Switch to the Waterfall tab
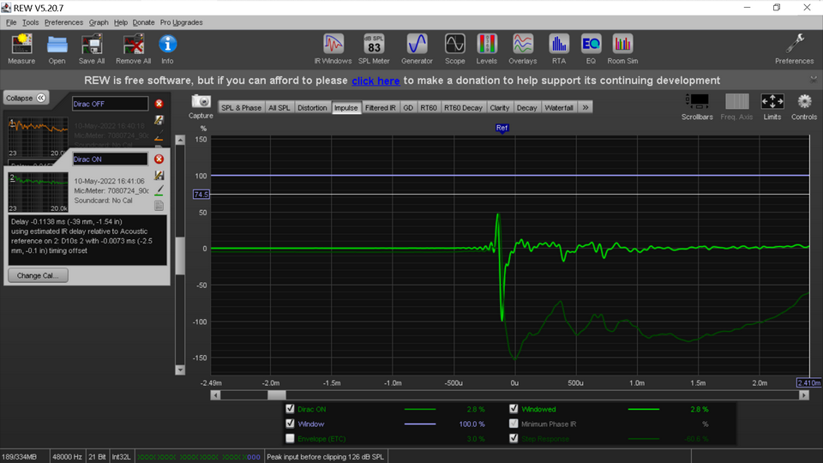 tap(559, 108)
